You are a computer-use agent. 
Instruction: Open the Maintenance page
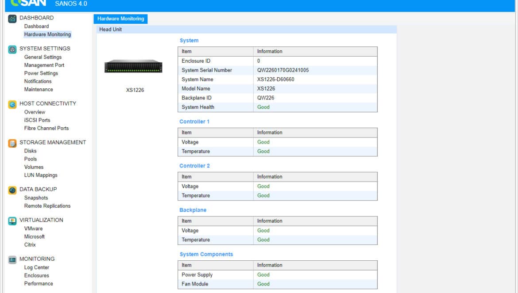click(39, 89)
